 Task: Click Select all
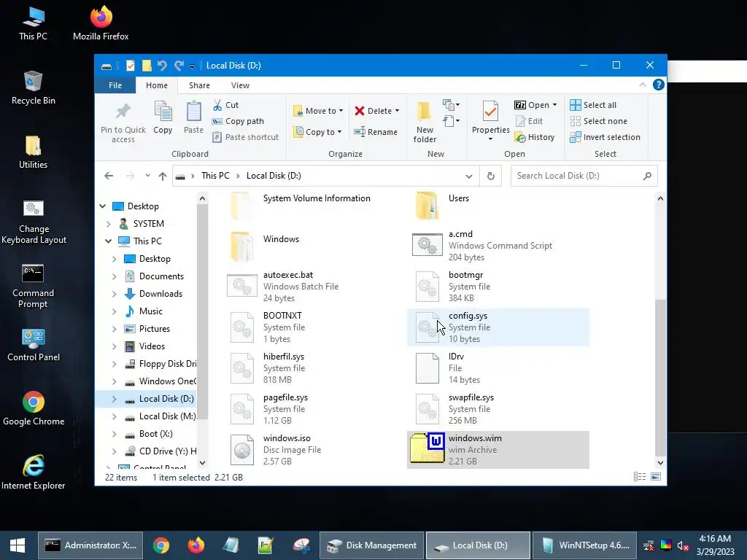pos(593,105)
